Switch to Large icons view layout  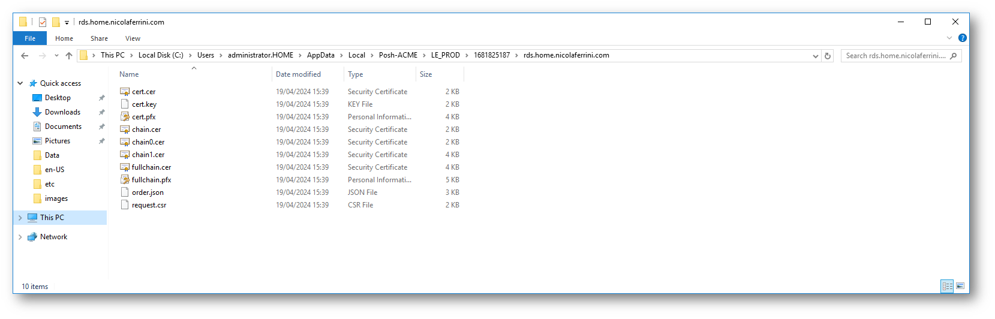pyautogui.click(x=960, y=287)
